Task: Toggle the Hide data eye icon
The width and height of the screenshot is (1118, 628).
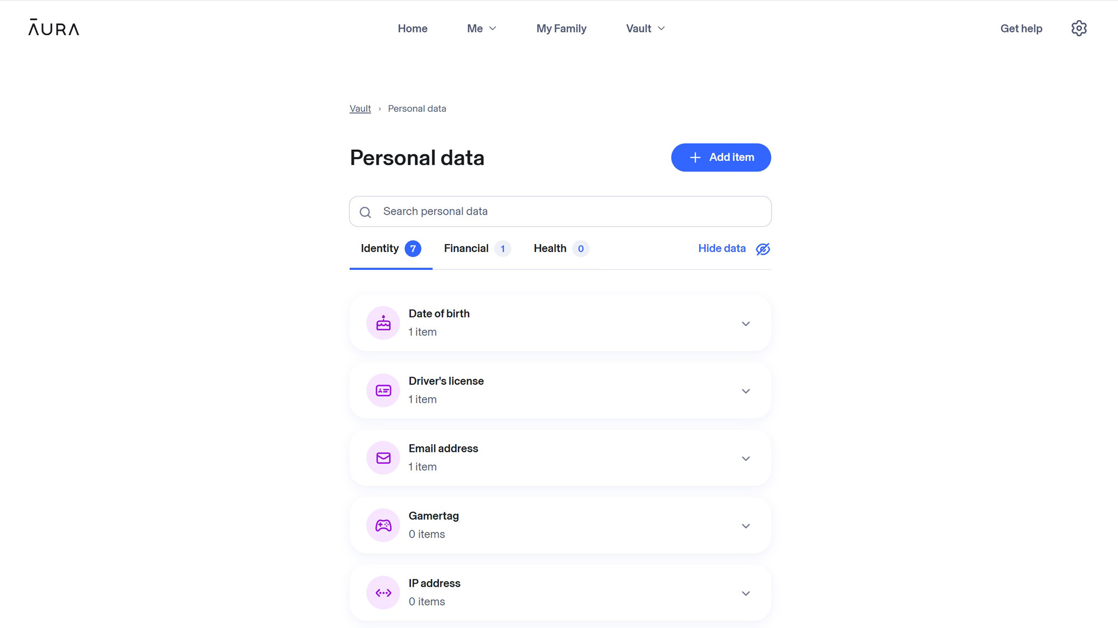Action: click(x=762, y=249)
